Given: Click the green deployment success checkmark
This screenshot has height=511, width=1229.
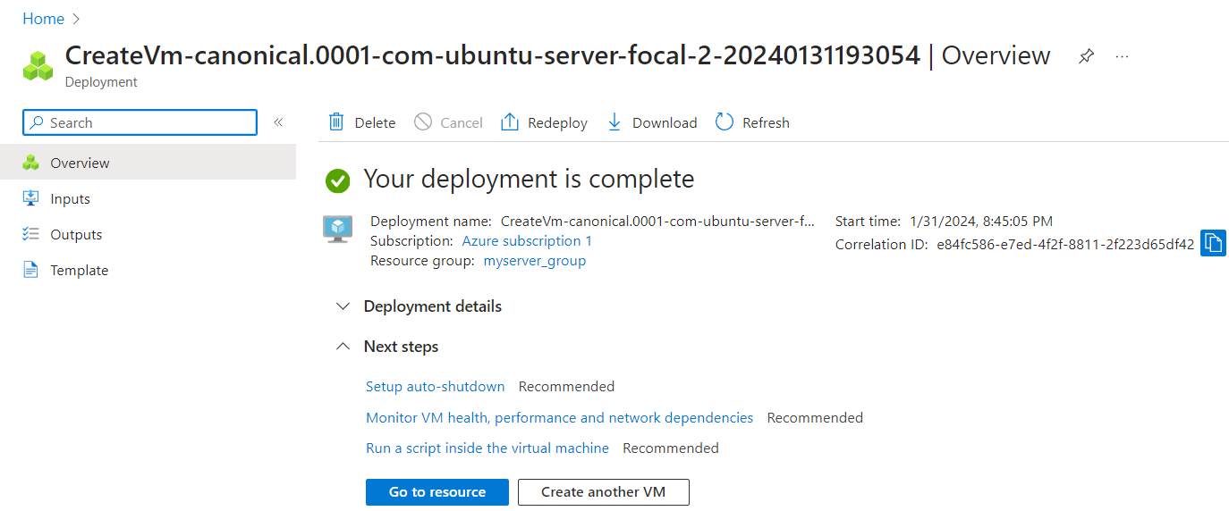Looking at the screenshot, I should tap(338, 180).
